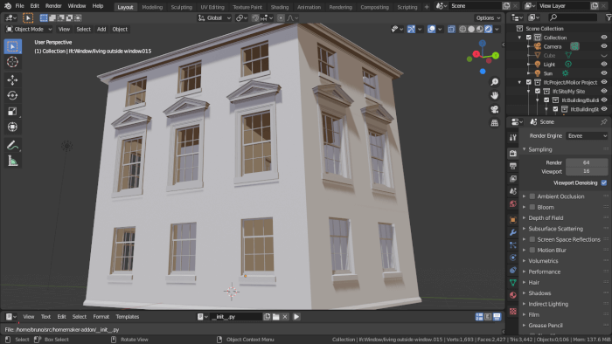This screenshot has height=344, width=612.
Task: Hide the Camera object with the eye icon
Action: click(604, 46)
